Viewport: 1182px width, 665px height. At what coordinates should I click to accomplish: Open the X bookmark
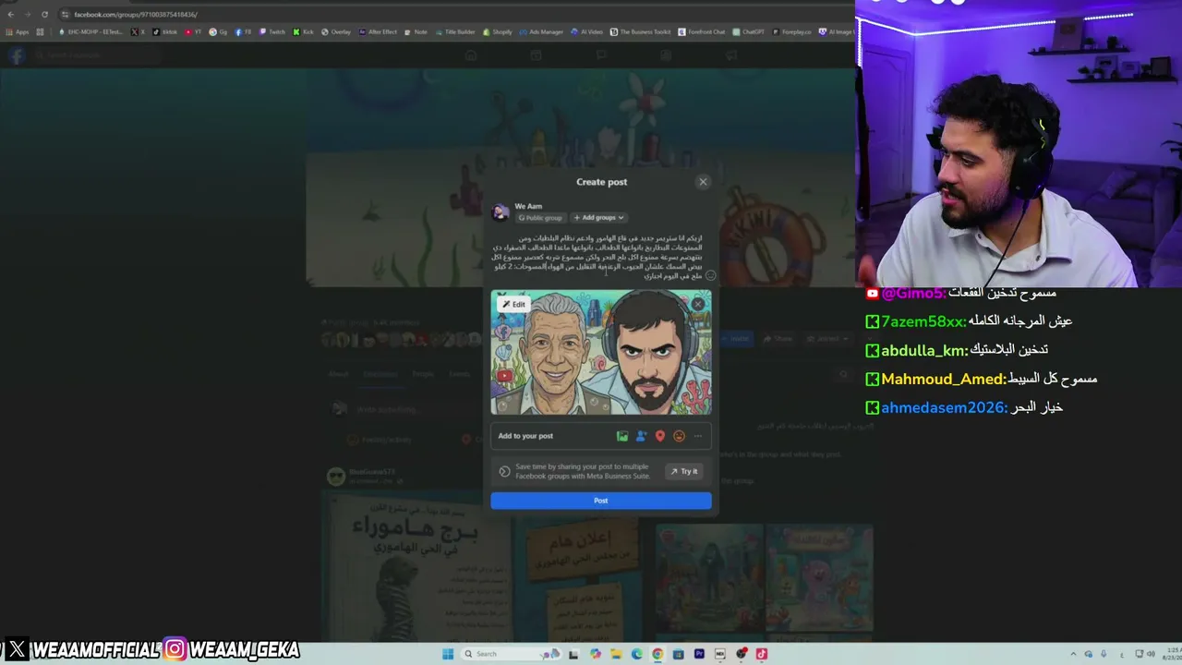(139, 31)
